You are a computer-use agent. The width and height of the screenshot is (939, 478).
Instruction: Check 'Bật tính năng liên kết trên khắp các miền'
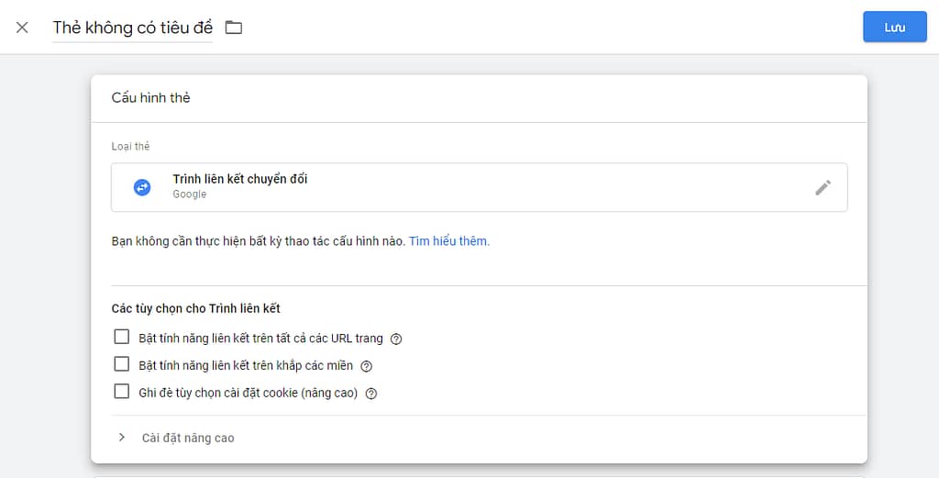[x=122, y=363]
